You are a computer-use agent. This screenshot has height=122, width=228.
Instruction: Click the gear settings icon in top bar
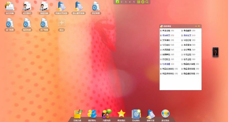143,2
